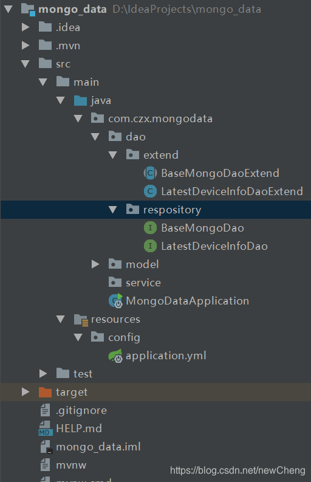311x482 pixels.
Task: Click the MongoDataApplication Spring Boot icon
Action: [x=115, y=301]
